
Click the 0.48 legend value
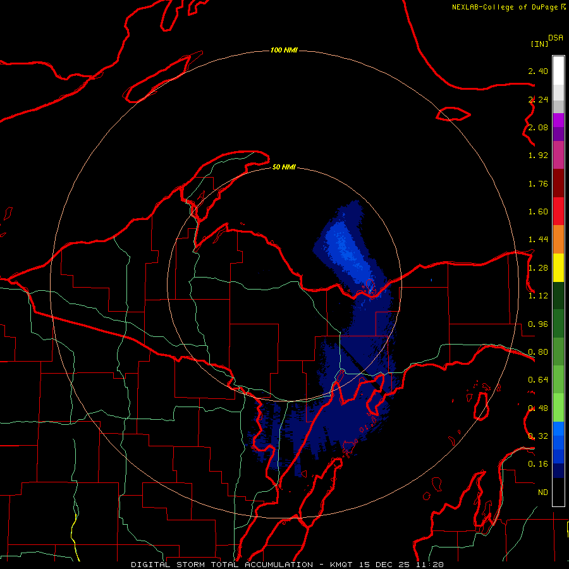(538, 408)
